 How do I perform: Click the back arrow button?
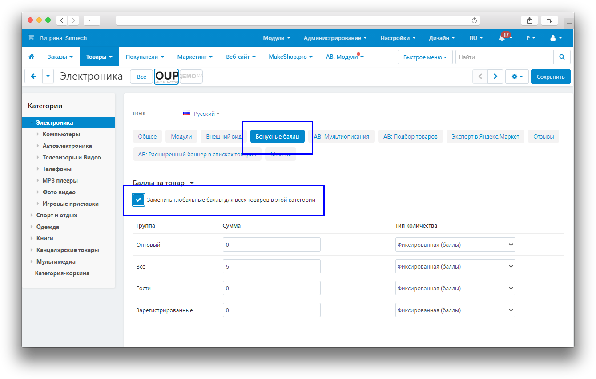click(x=33, y=77)
